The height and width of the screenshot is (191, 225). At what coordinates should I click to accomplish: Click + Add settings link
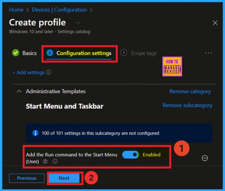coord(28,73)
